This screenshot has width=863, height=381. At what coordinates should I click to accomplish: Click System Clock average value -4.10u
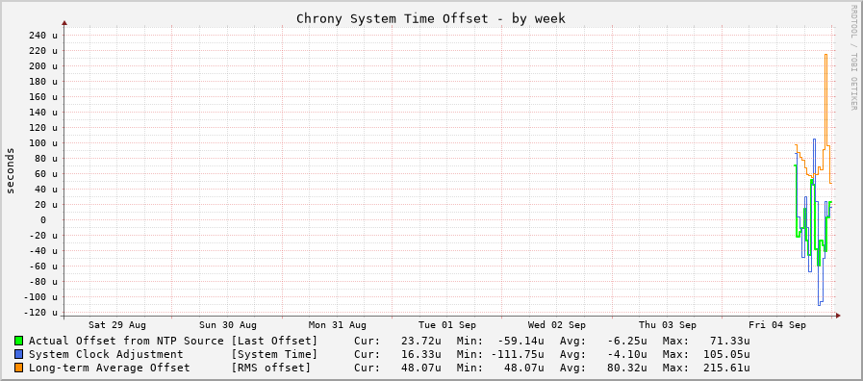[627, 354]
